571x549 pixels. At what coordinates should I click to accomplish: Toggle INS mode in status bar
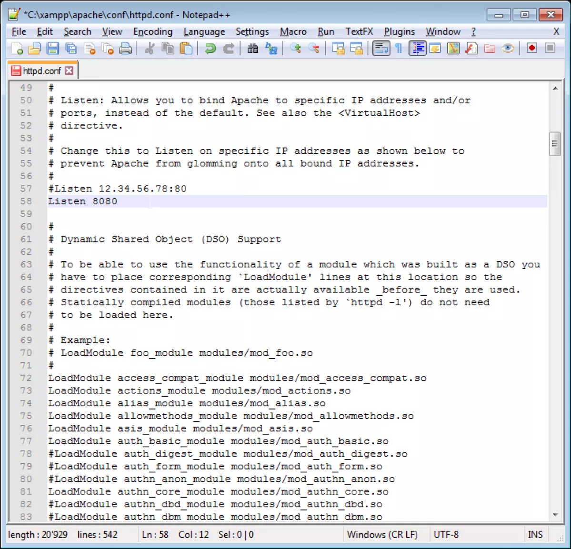point(535,534)
